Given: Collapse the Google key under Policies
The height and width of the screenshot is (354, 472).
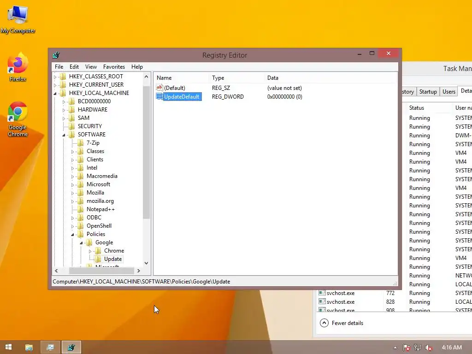Looking at the screenshot, I should [x=81, y=243].
